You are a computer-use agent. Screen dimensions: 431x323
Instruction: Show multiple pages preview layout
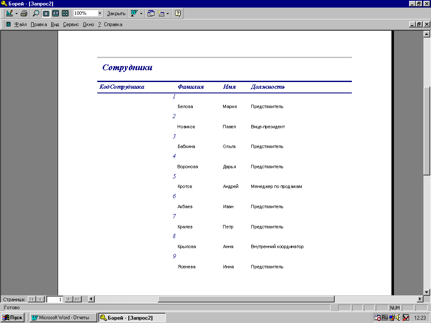tap(65, 13)
